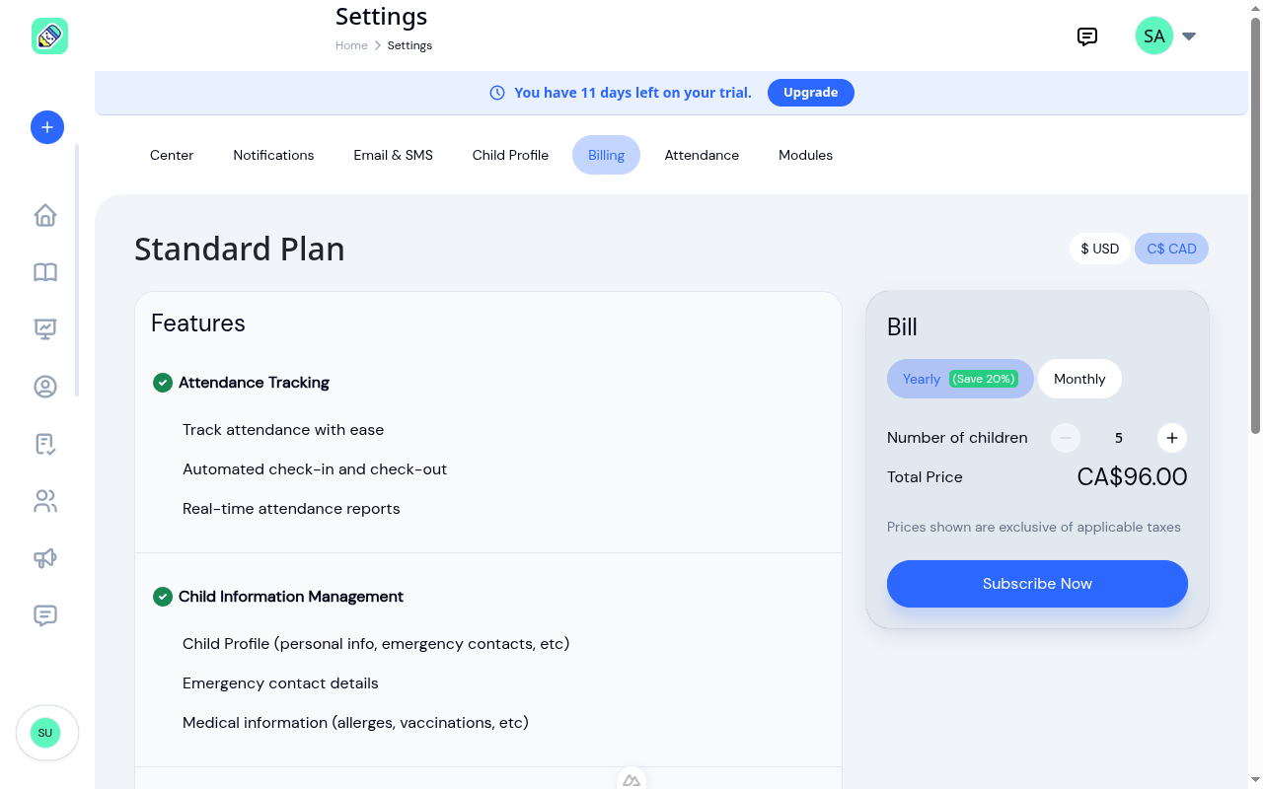The height and width of the screenshot is (789, 1263).
Task: Switch currency to $ USD
Action: pos(1100,249)
